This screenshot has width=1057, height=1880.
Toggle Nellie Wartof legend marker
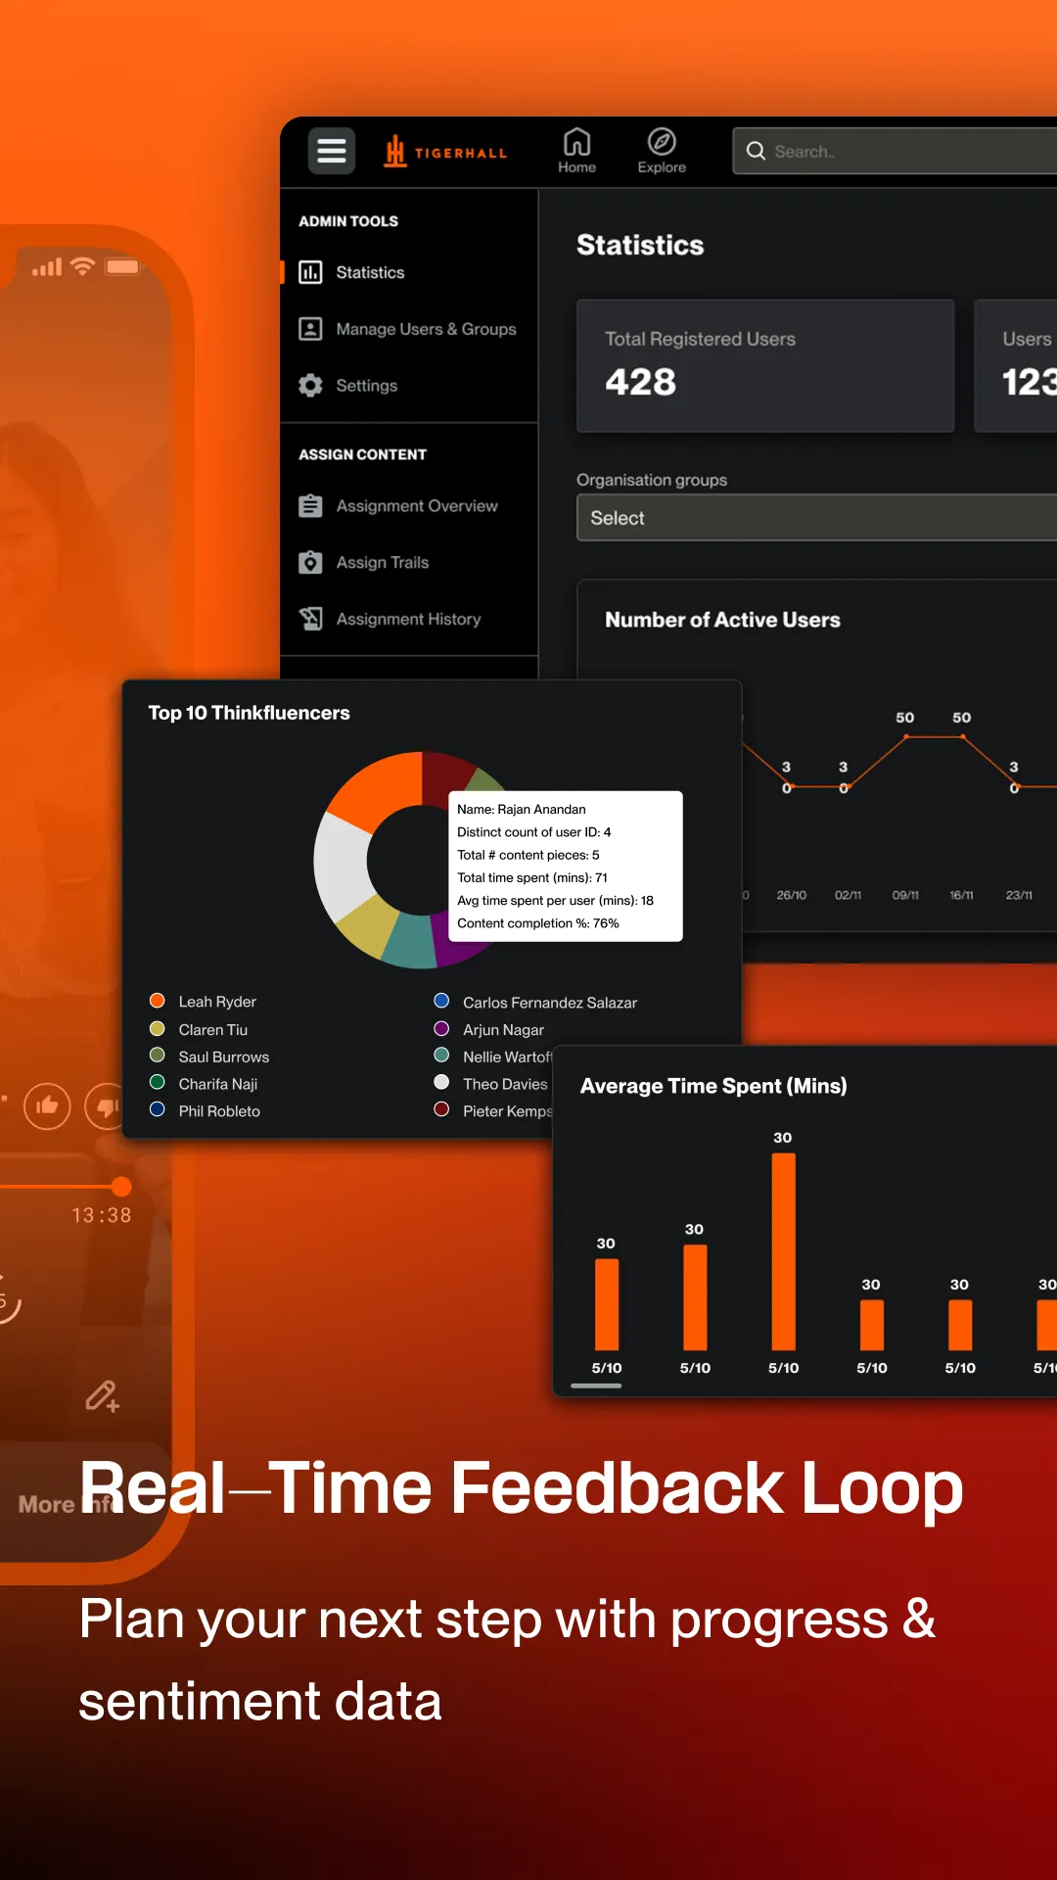coord(441,1056)
